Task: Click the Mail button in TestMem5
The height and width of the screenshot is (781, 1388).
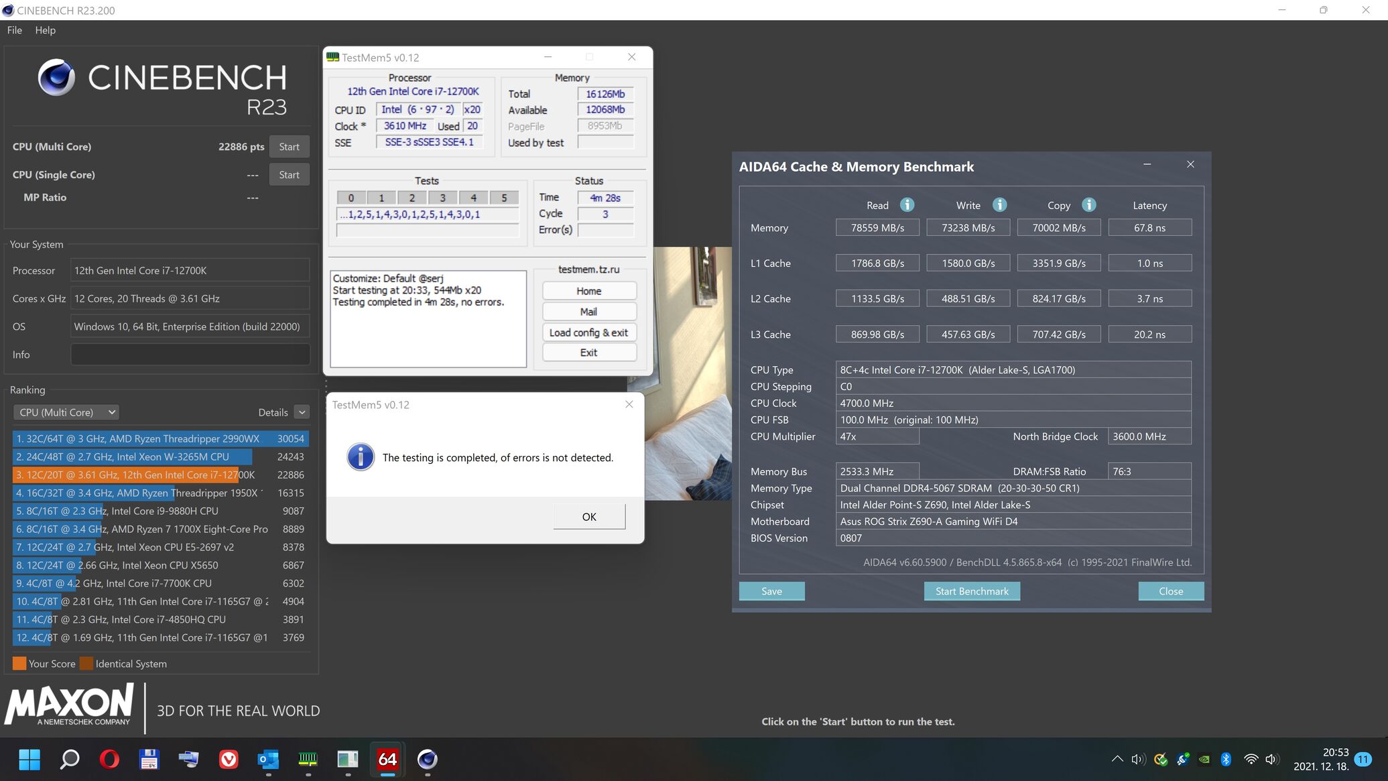Action: coord(588,312)
